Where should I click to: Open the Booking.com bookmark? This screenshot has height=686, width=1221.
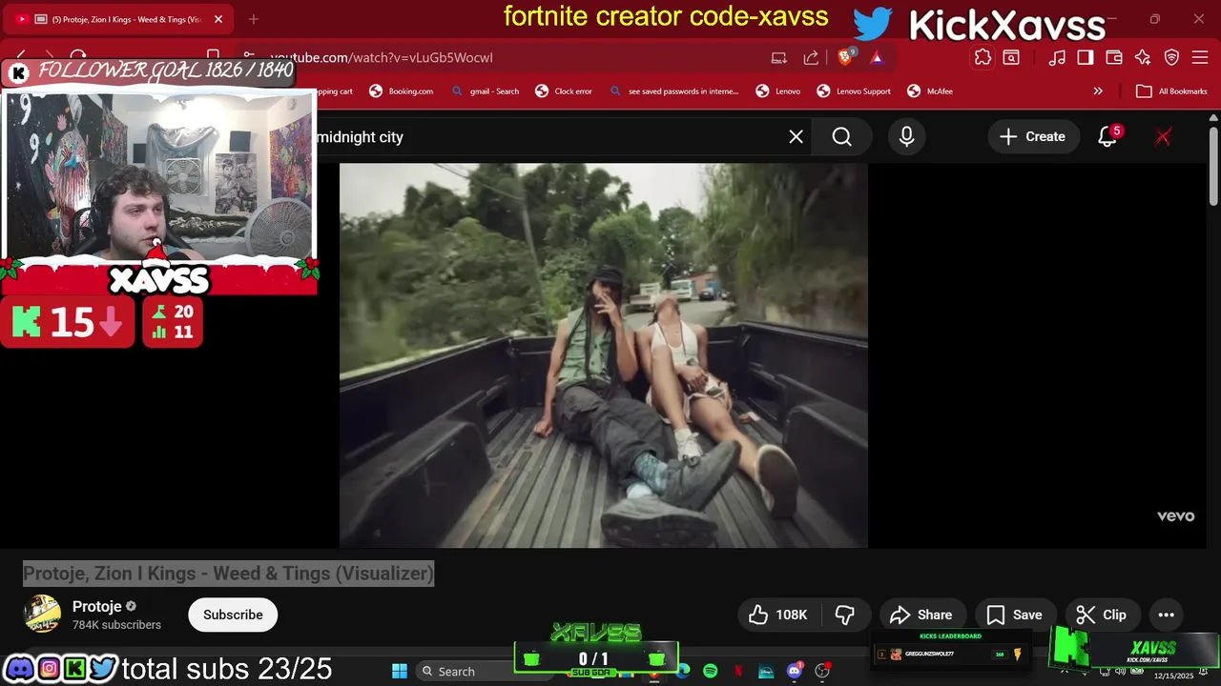pos(401,91)
